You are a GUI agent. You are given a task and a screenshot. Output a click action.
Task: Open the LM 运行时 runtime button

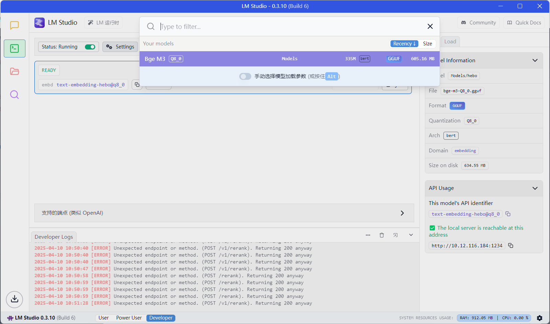click(103, 23)
